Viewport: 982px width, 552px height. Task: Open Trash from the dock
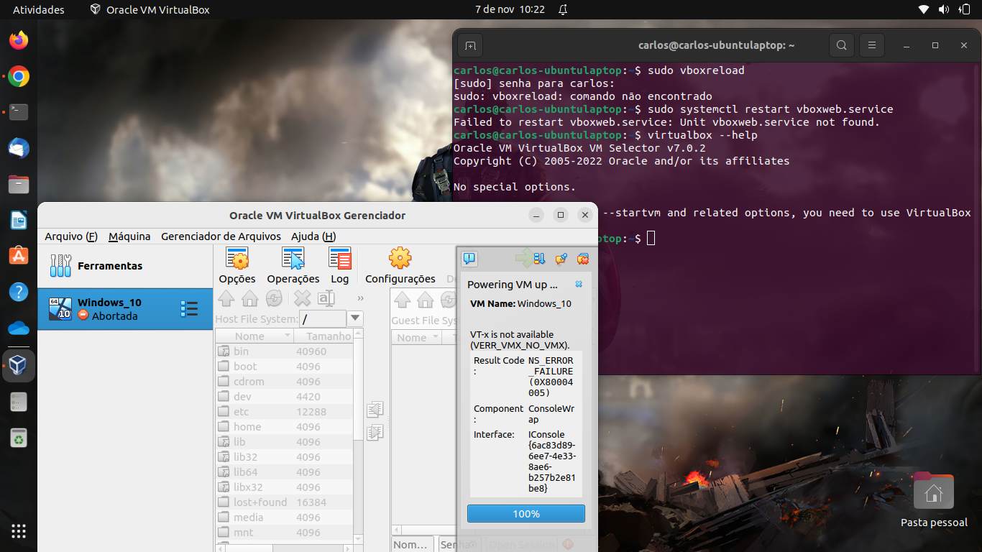click(19, 437)
